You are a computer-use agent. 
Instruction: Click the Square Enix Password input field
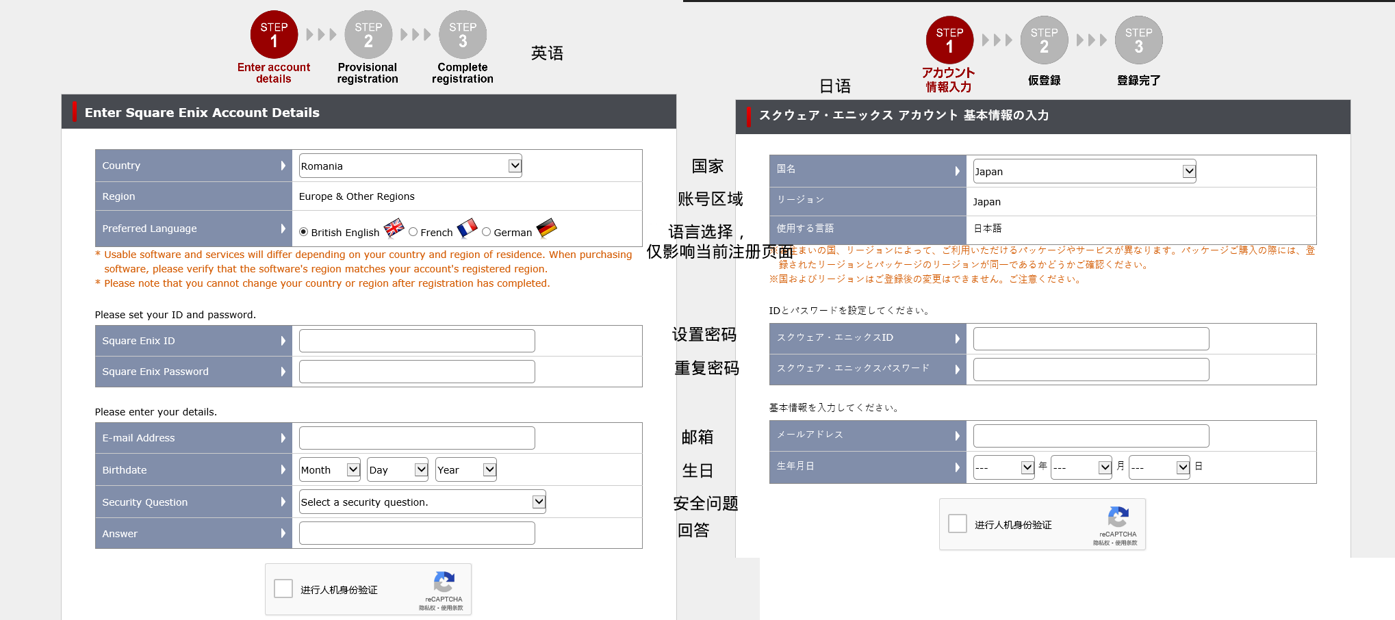point(417,372)
